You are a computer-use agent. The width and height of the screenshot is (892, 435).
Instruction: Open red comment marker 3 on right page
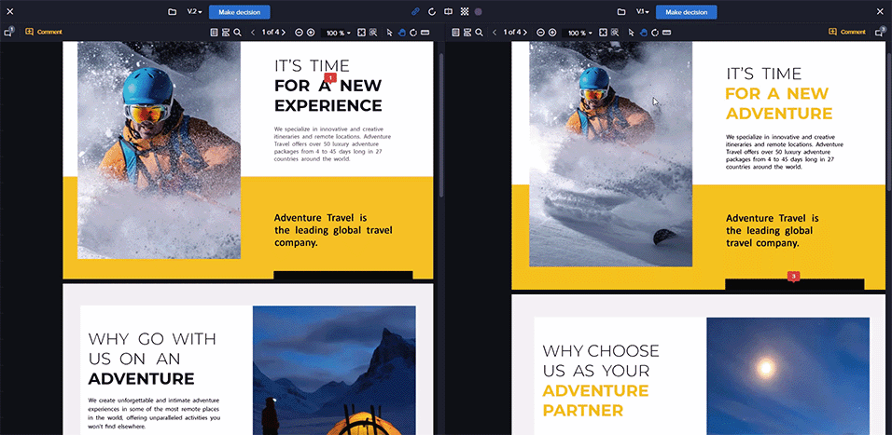[794, 276]
